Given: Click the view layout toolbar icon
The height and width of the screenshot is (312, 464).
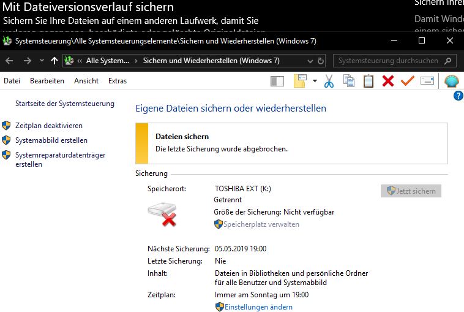Looking at the screenshot, I should tap(300, 81).
